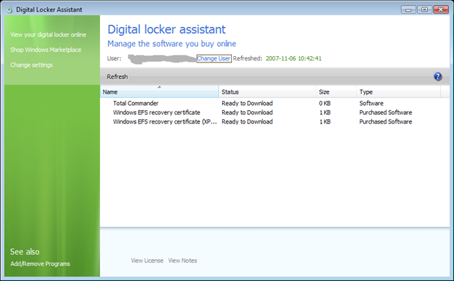Click the Software type cell of Total Commander

pos(371,104)
